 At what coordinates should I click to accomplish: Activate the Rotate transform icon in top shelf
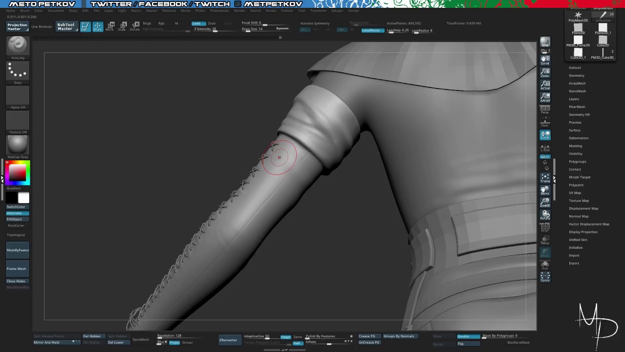point(135,26)
